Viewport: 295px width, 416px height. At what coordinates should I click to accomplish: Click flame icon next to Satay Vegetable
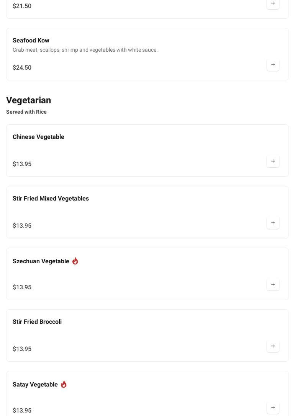coord(64,384)
